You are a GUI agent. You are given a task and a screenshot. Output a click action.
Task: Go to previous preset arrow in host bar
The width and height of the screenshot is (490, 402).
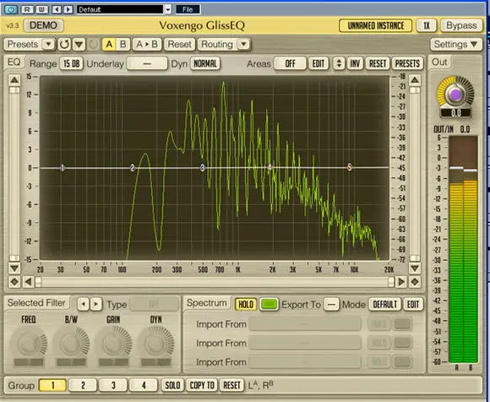pyautogui.click(x=57, y=9)
